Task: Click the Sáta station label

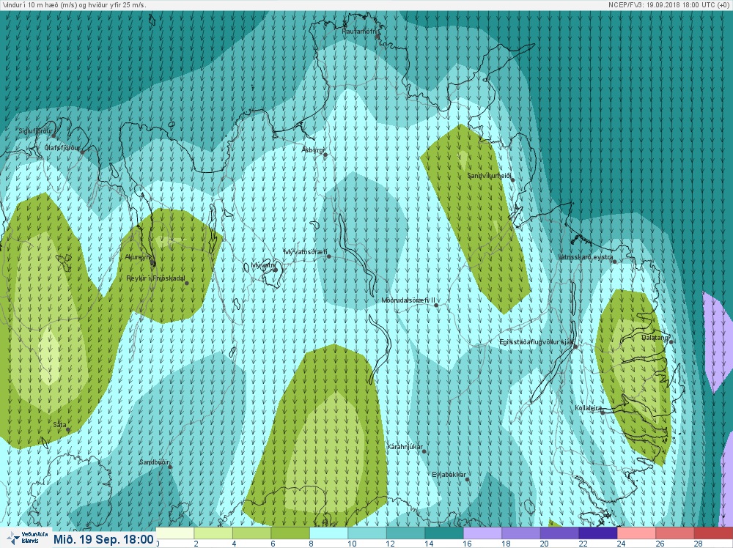Action: (x=59, y=425)
